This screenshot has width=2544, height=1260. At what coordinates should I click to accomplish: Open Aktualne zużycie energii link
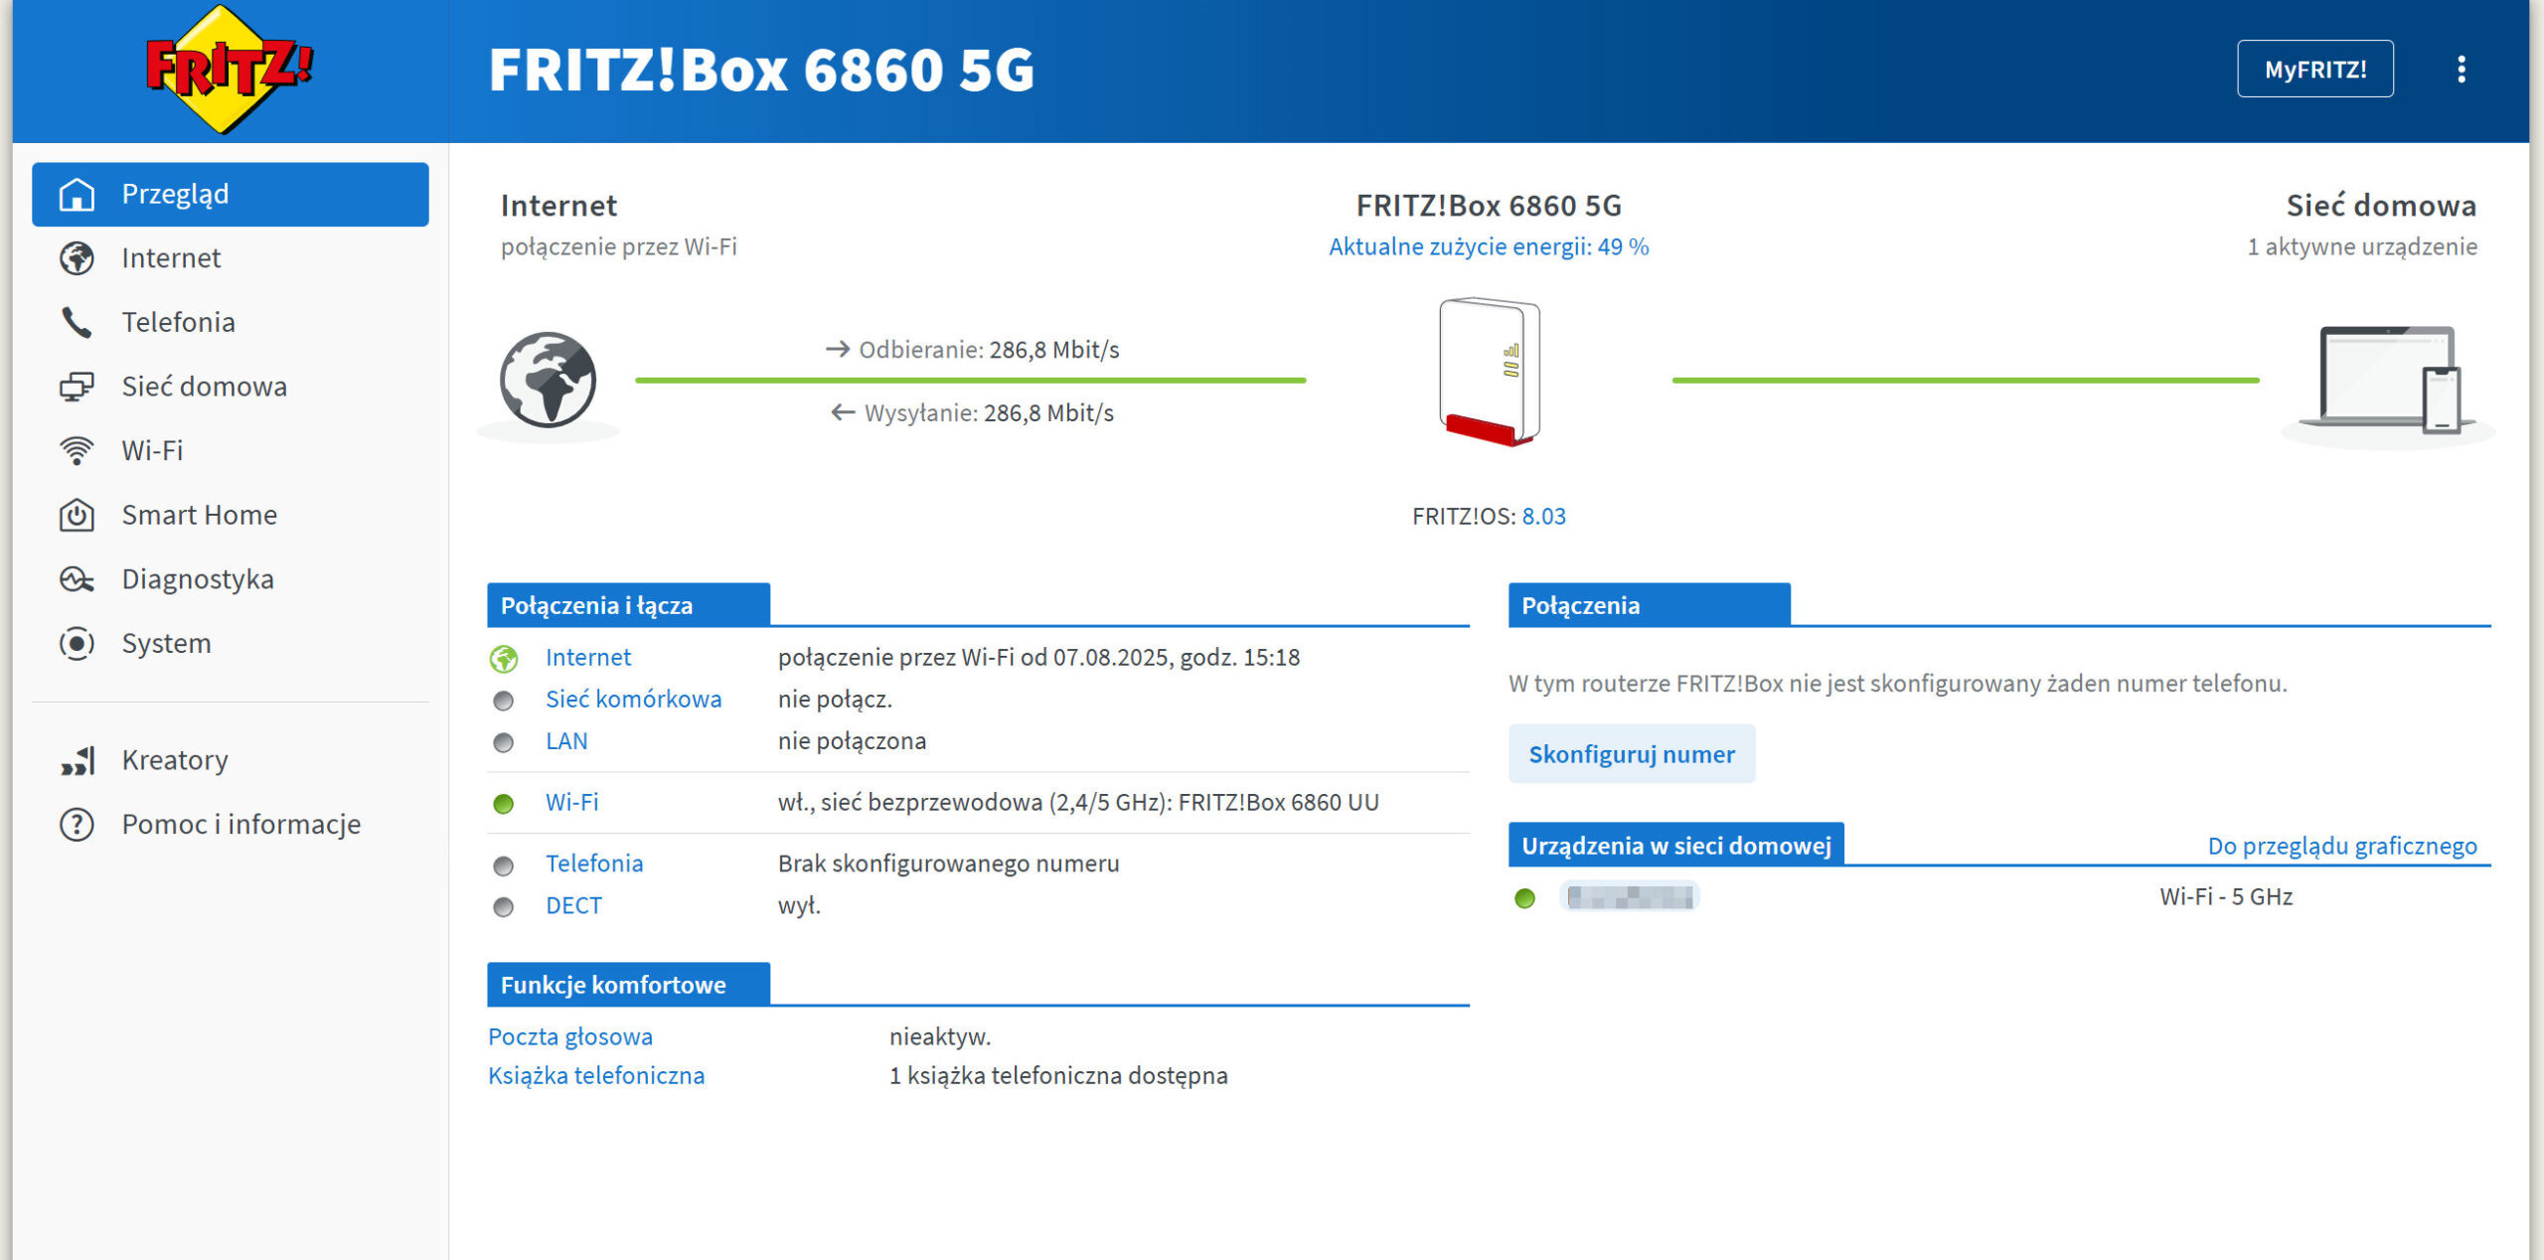[x=1489, y=246]
